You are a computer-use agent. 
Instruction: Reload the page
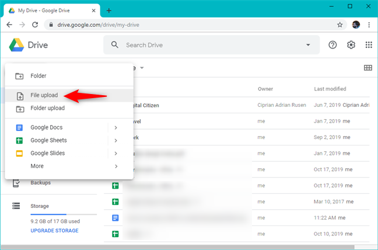tap(35, 25)
